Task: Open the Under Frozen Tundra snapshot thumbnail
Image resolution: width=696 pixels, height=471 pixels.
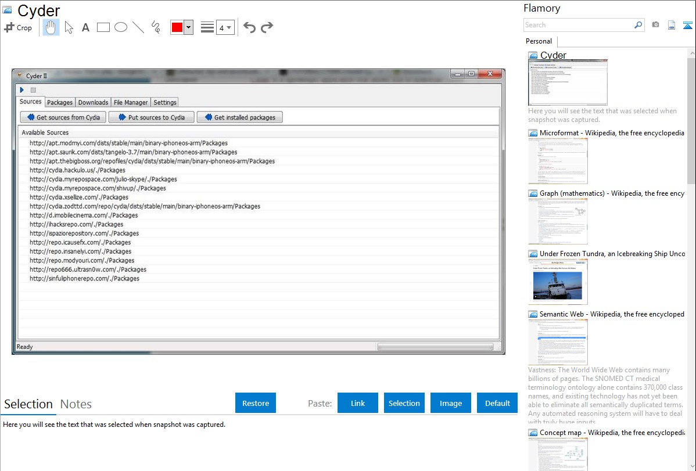Action: 558,282
